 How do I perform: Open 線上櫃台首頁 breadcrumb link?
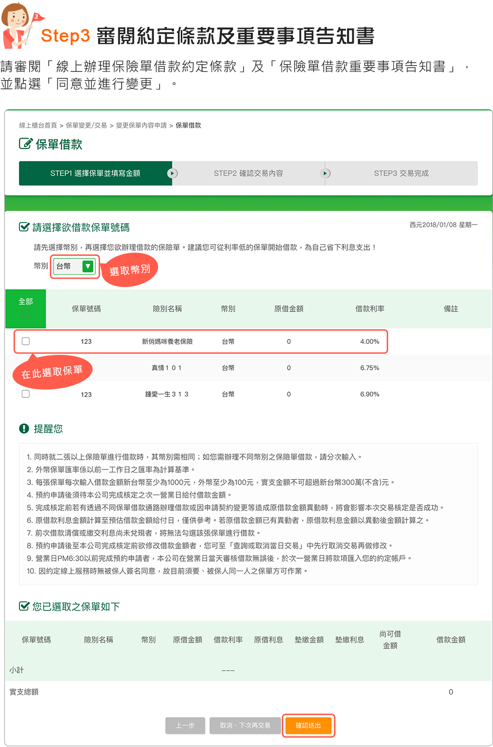(x=38, y=126)
